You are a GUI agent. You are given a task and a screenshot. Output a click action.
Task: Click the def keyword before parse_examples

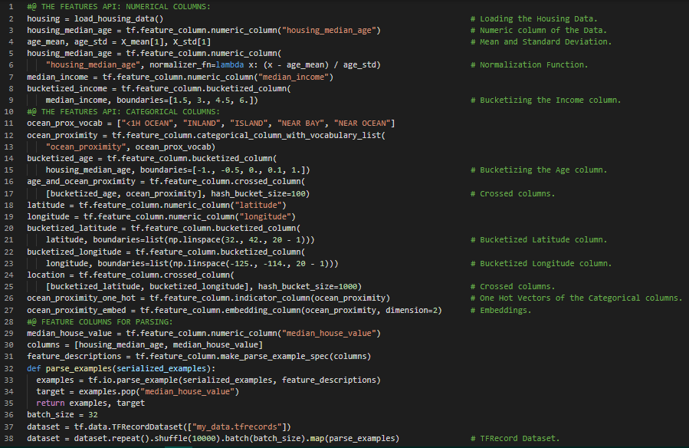point(34,368)
